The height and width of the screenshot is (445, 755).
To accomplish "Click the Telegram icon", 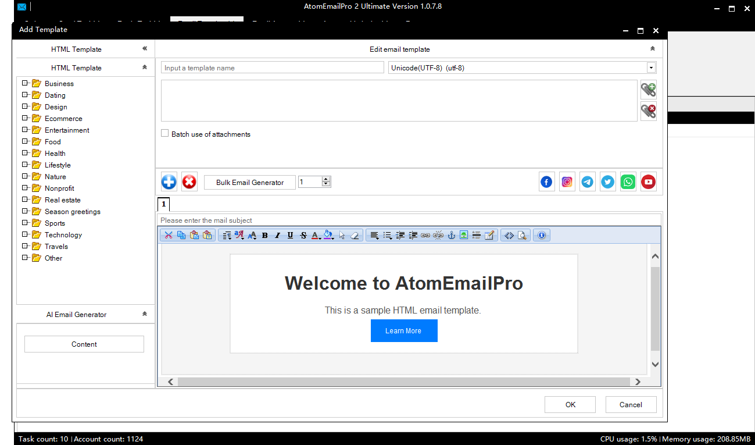I will coord(588,182).
